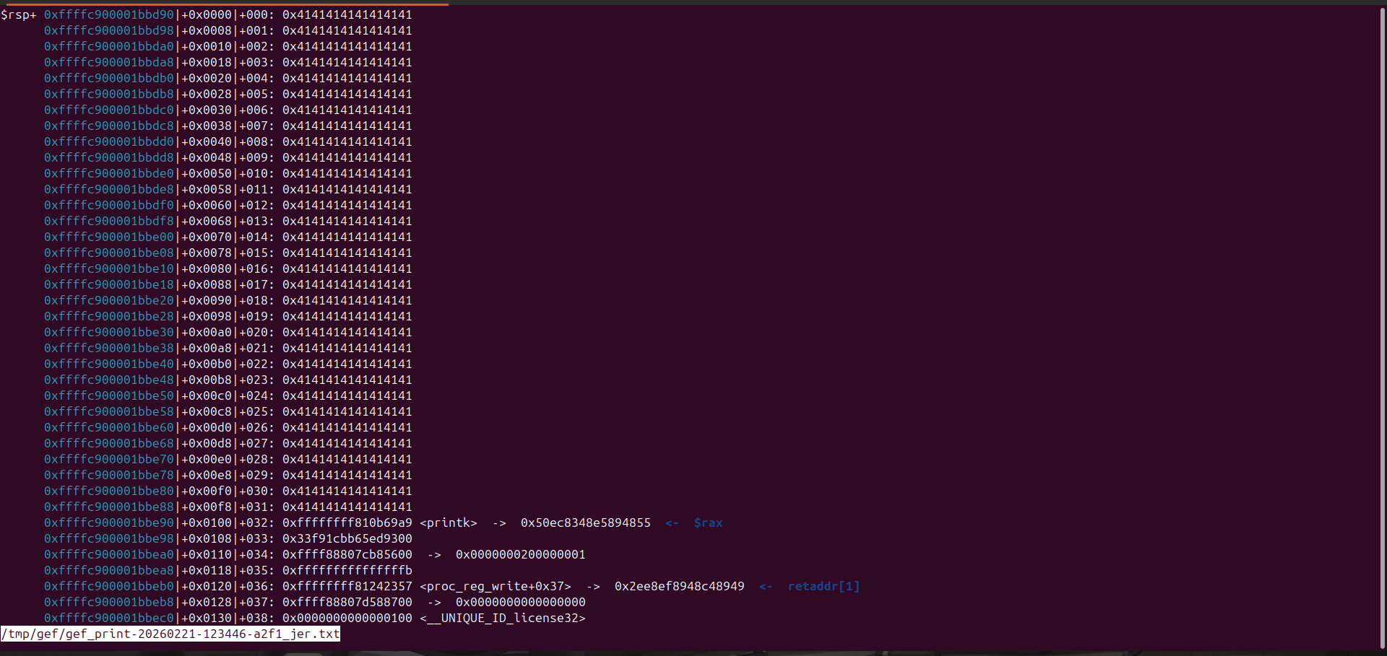This screenshot has height=656, width=1387.
Task: Click the value 0x2ee8ef8948c48949
Action: (x=679, y=587)
